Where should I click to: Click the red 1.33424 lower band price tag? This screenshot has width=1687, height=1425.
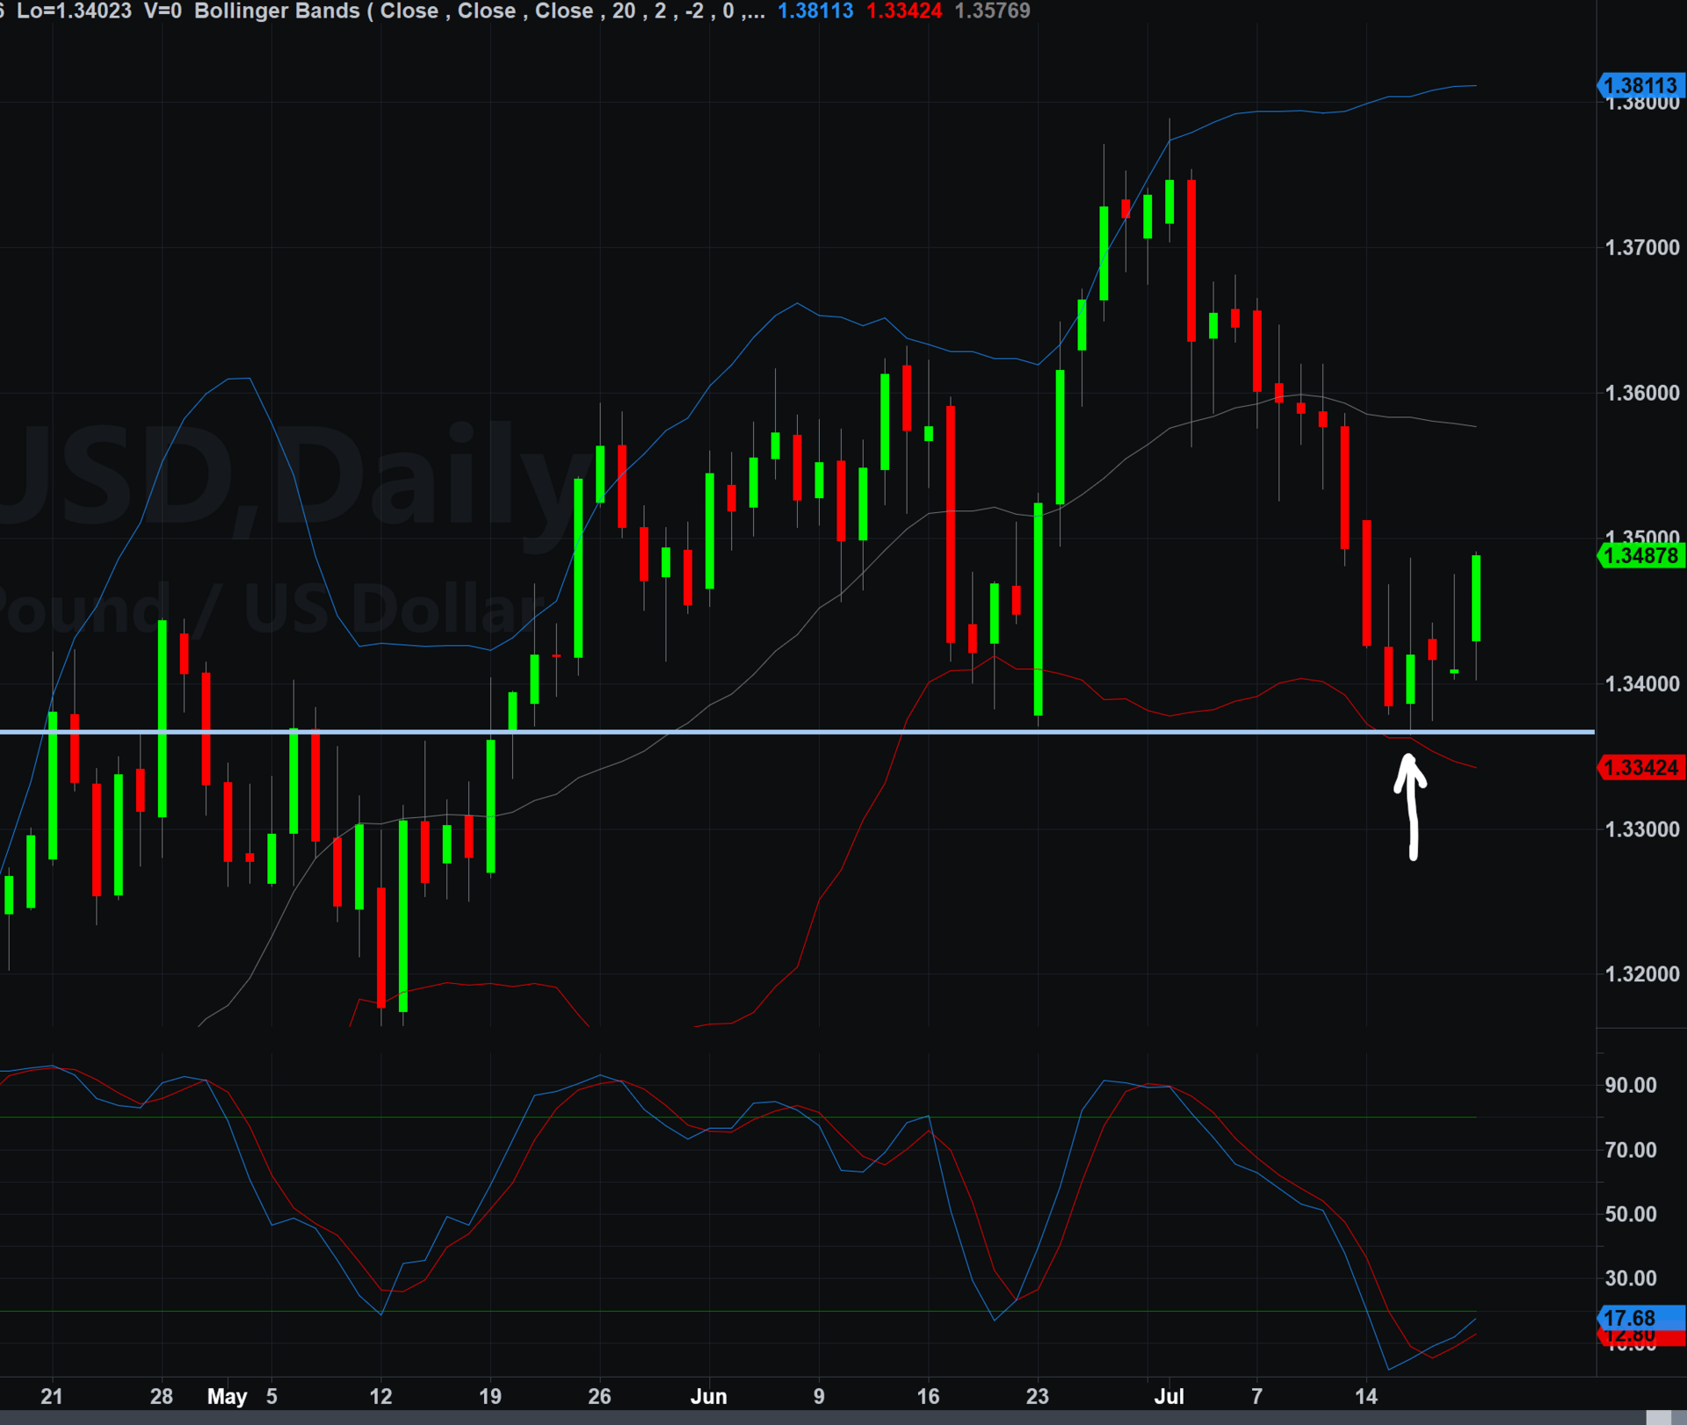[1640, 767]
